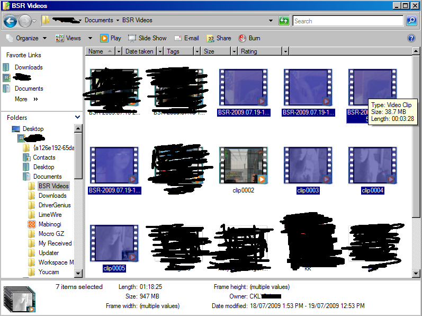Image resolution: width=422 pixels, height=316 pixels.
Task: Open Documents in Favorite Links
Action: [29, 89]
